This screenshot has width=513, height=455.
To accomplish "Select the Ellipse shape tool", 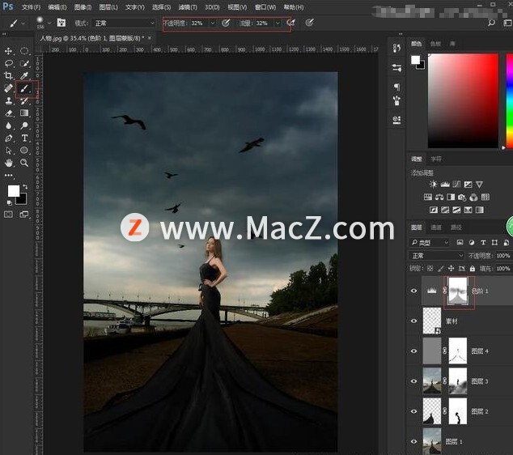I will (x=24, y=151).
